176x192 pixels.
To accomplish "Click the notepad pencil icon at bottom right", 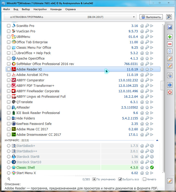I will point(170,181).
